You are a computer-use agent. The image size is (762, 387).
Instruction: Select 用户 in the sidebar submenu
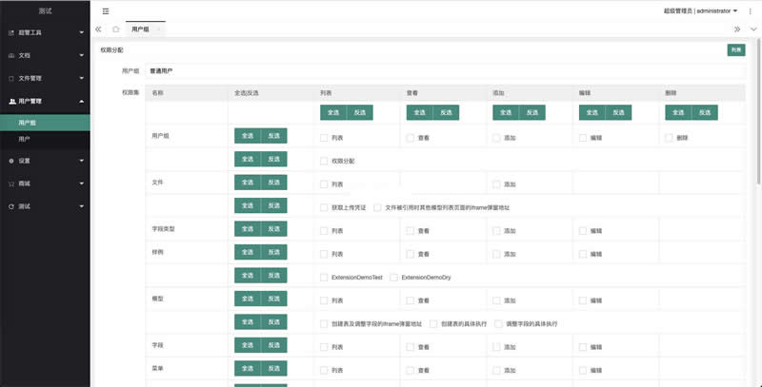coord(25,140)
